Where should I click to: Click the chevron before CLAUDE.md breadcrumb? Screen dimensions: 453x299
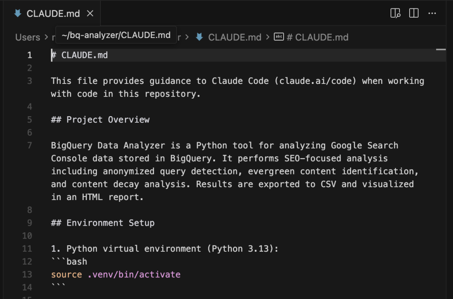pyautogui.click(x=187, y=37)
